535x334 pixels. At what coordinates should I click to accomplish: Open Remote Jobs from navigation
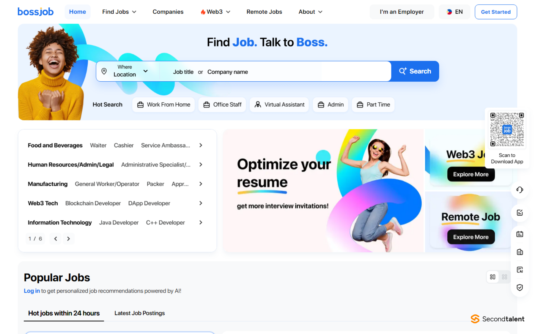[264, 12]
